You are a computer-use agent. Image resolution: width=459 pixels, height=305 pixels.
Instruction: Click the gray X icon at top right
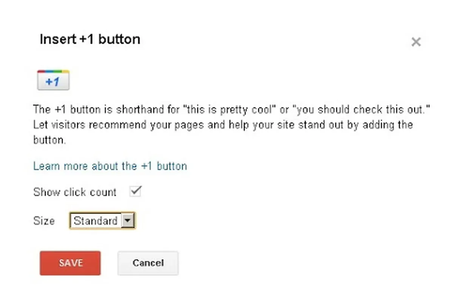pyautogui.click(x=416, y=42)
